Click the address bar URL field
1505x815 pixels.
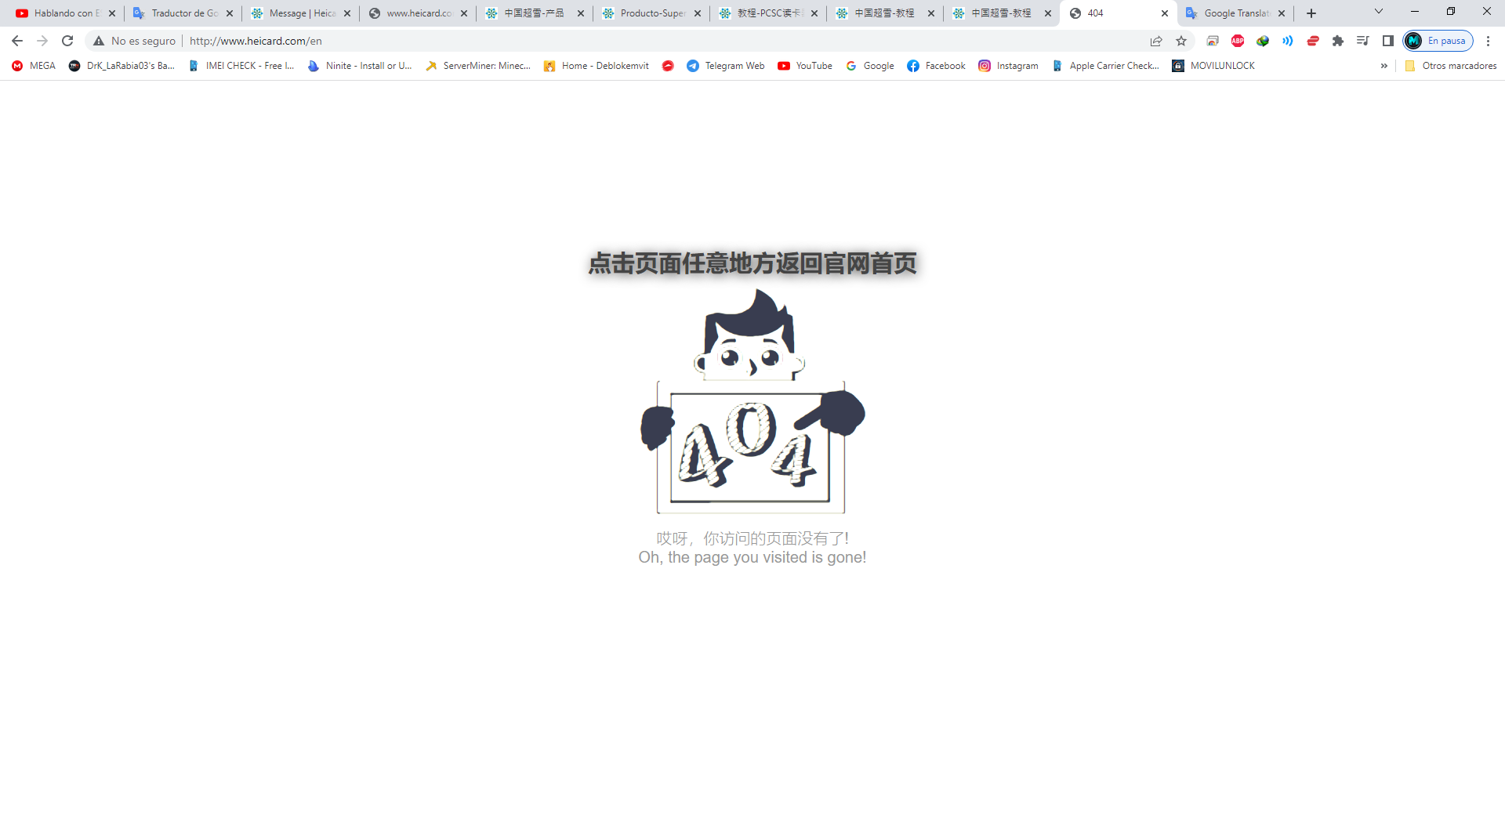point(666,41)
